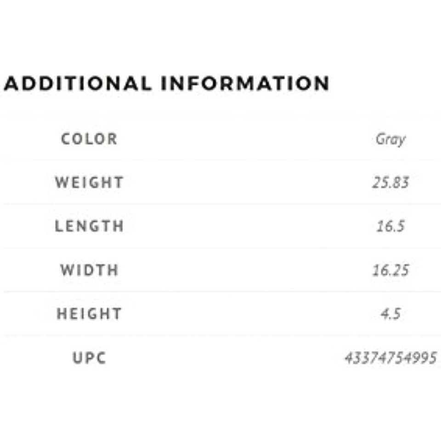The width and height of the screenshot is (441, 441).
Task: Click divider line between Length and Width rows
Action: tap(220, 248)
